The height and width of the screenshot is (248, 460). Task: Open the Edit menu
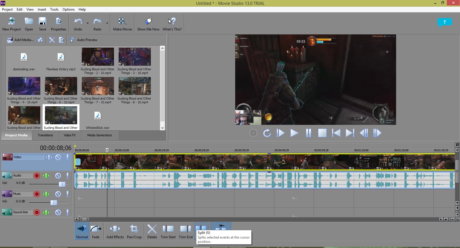coord(20,9)
